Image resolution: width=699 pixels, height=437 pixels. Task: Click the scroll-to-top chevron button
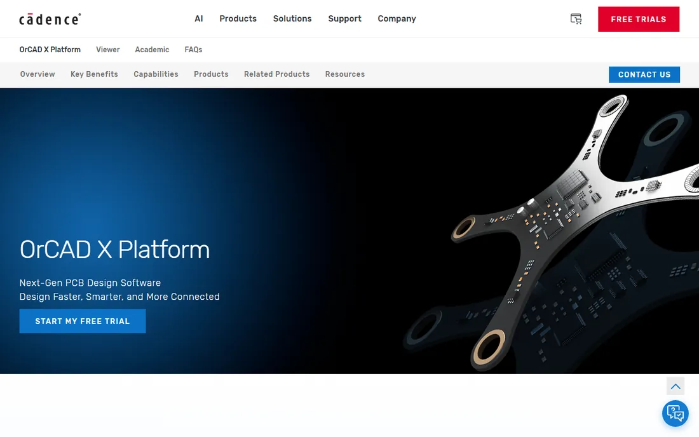click(x=675, y=386)
